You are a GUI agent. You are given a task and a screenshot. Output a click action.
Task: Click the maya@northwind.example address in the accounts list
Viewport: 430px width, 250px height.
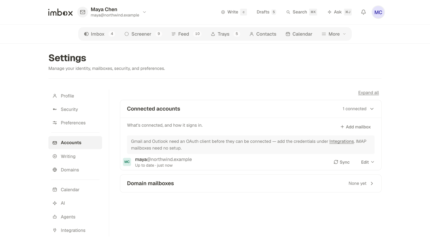pos(163,159)
